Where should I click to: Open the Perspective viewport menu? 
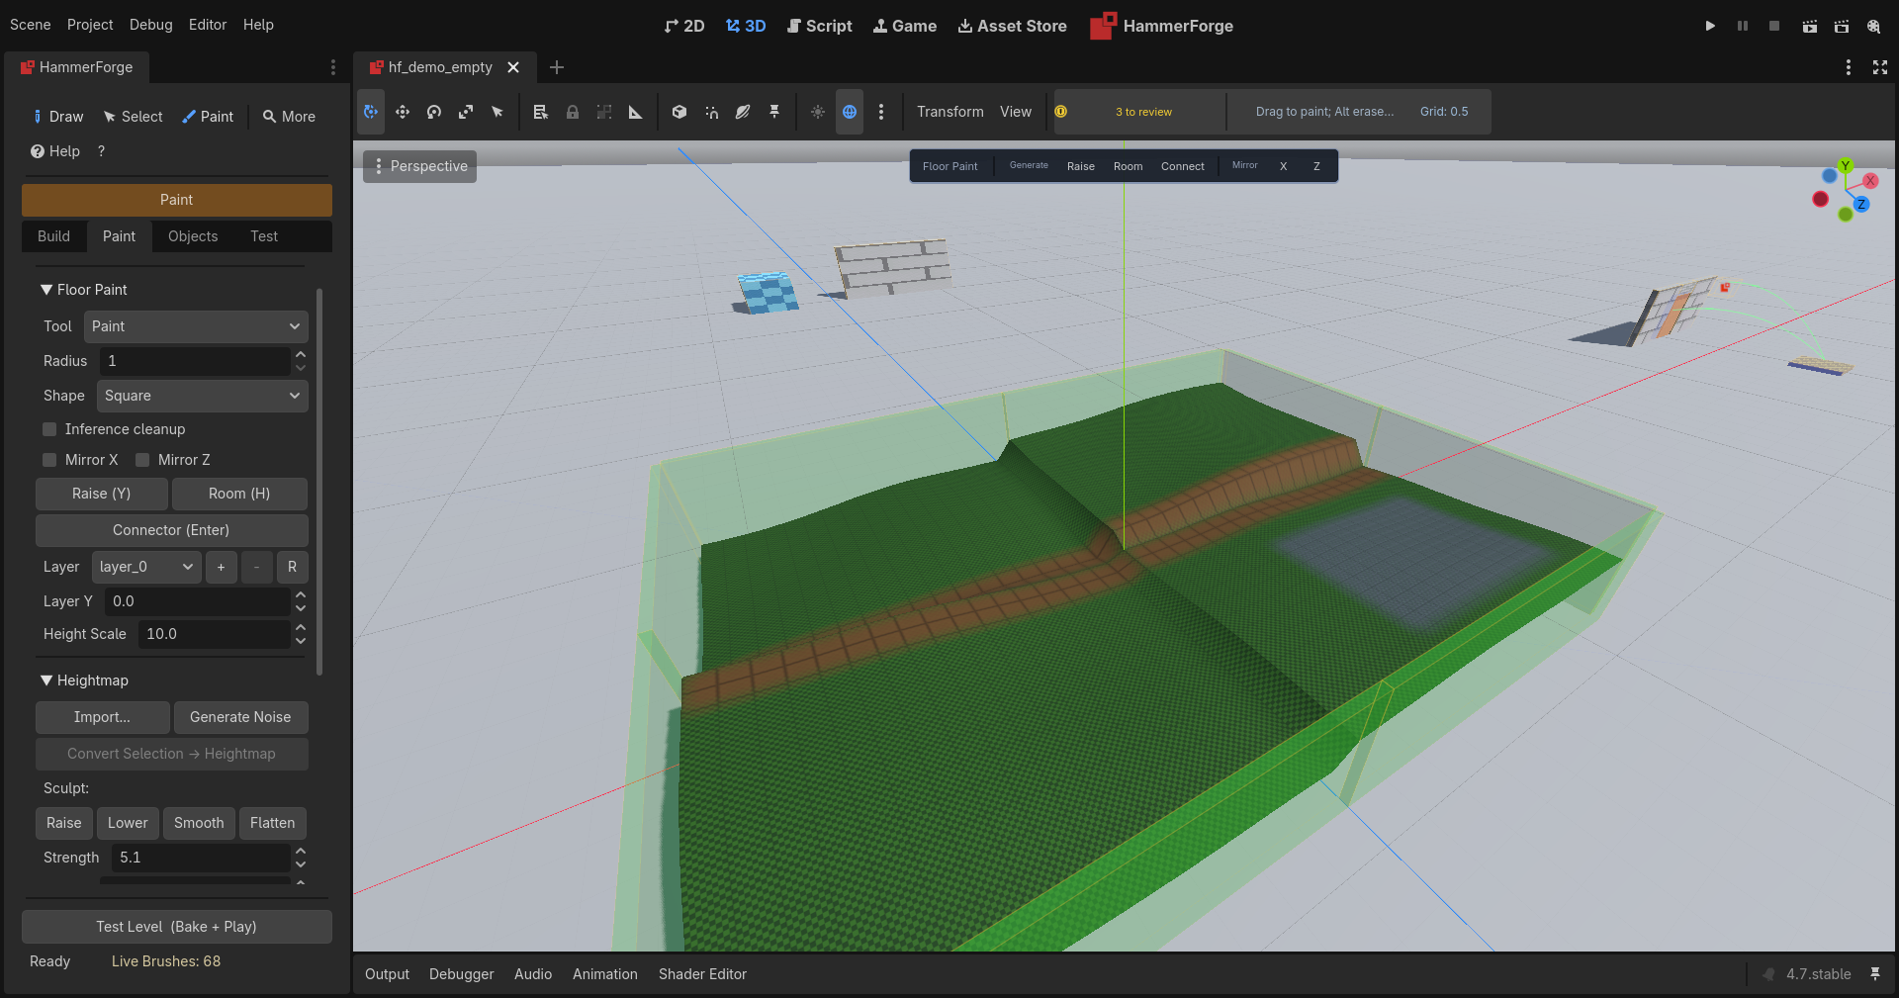pos(419,166)
